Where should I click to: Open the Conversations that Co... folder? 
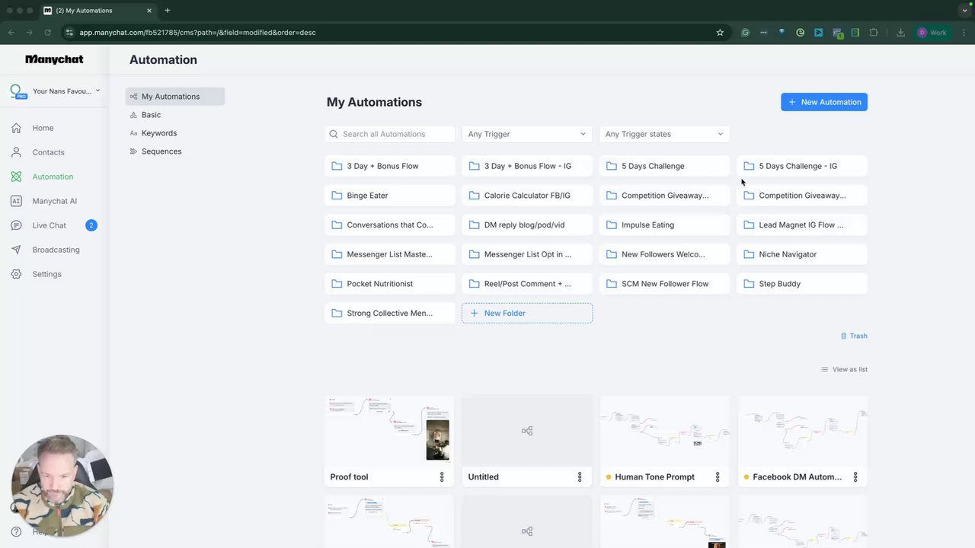tap(390, 225)
